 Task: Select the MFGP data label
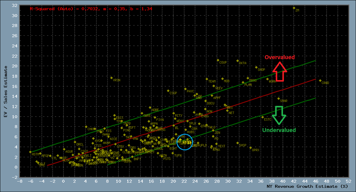pyautogui.click(x=45, y=156)
